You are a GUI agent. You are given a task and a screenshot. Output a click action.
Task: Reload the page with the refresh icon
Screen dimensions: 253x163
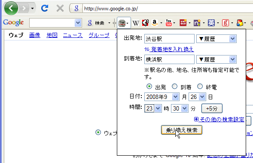coord(45,8)
